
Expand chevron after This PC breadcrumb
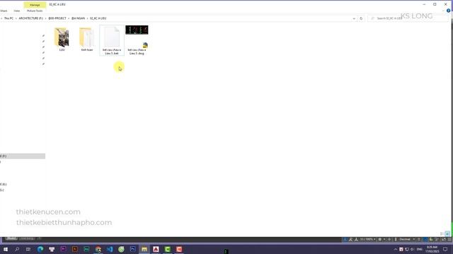click(x=16, y=18)
